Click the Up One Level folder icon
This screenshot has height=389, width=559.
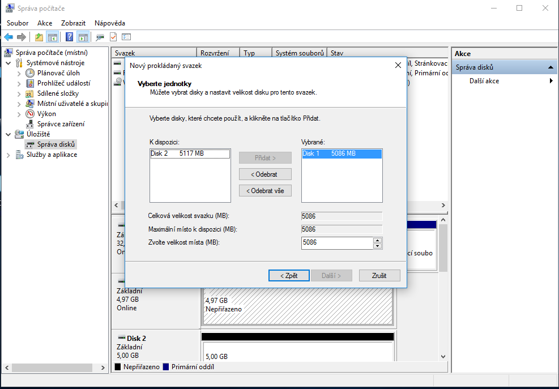tap(39, 37)
